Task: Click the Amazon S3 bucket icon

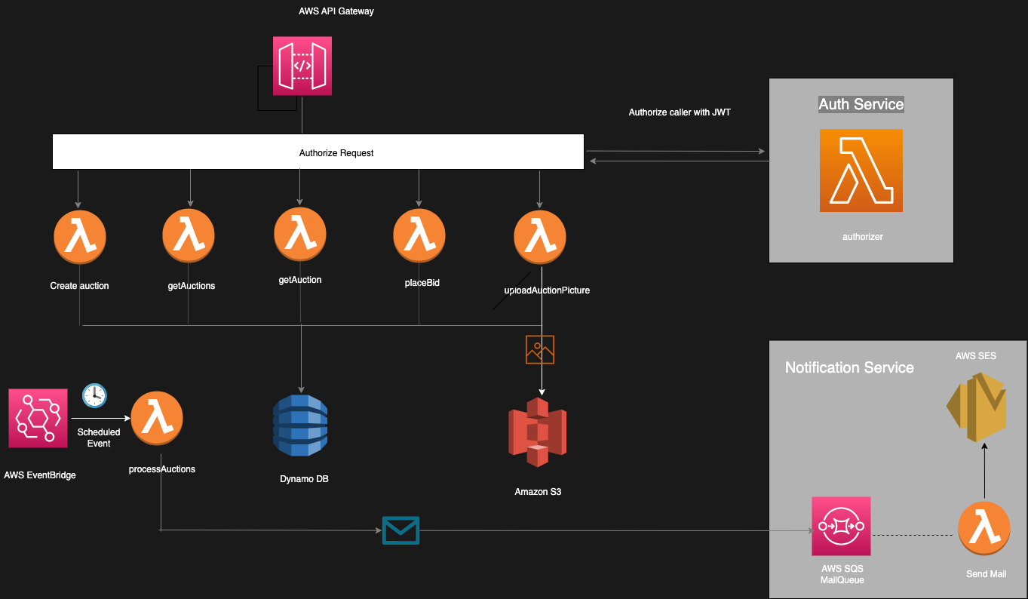Action: coord(538,432)
